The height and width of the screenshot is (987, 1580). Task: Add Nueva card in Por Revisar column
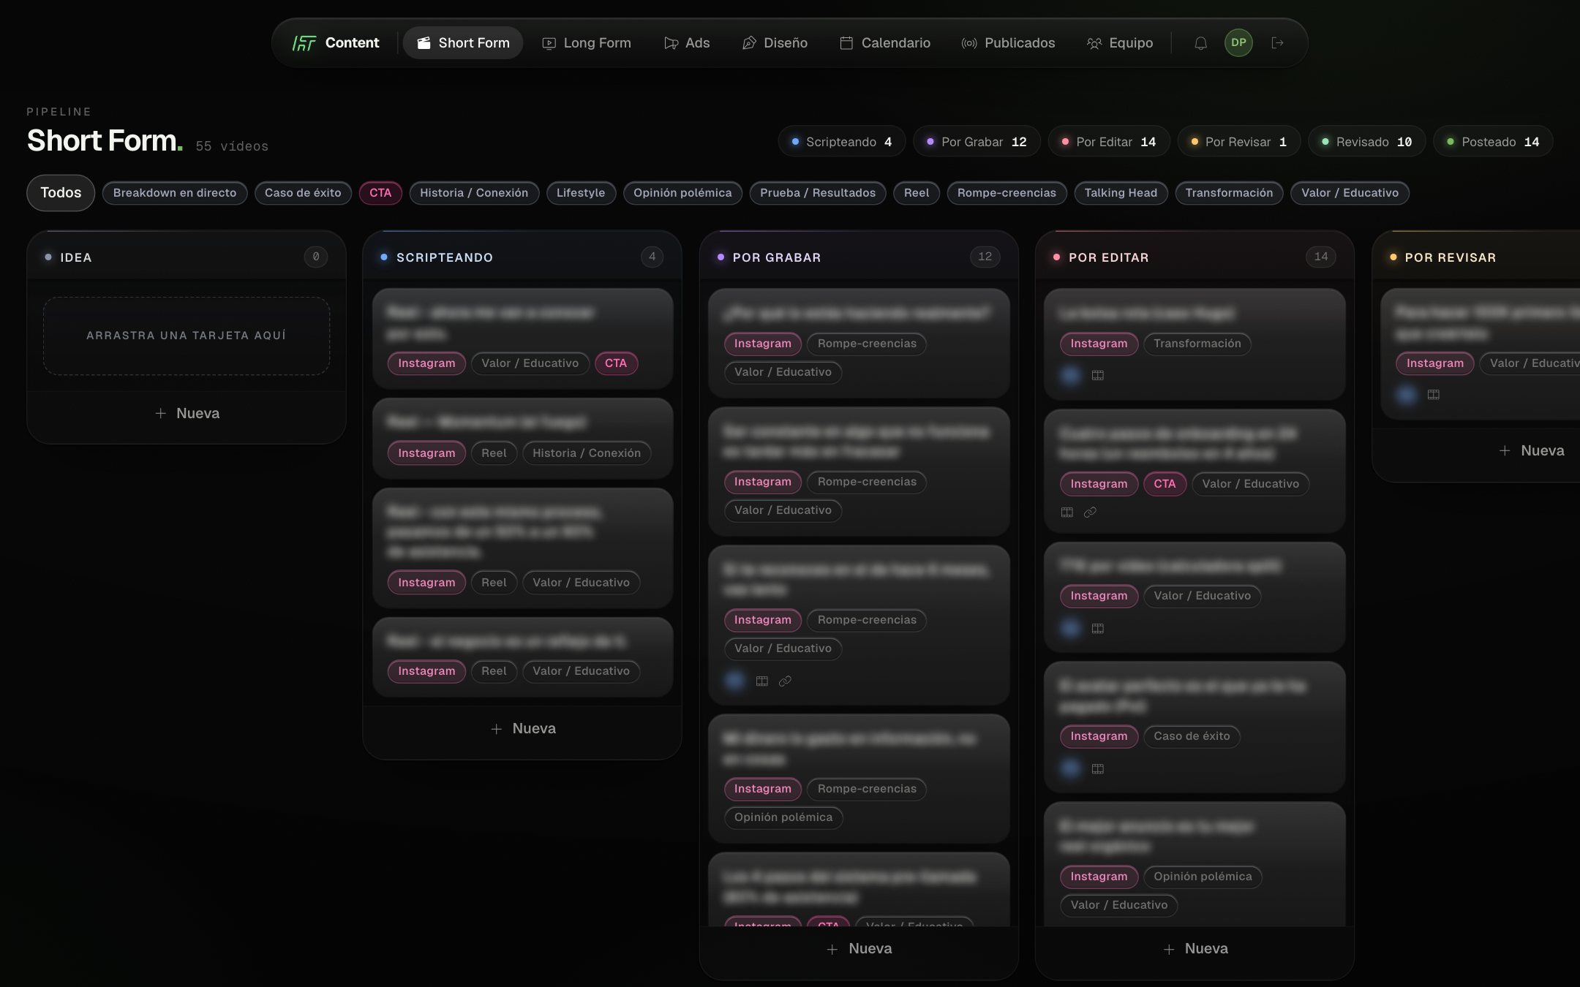point(1532,450)
